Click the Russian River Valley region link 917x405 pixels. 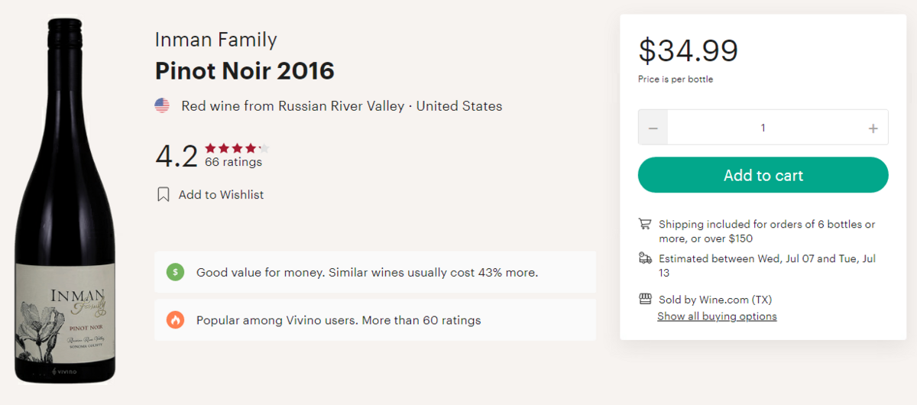coord(341,106)
